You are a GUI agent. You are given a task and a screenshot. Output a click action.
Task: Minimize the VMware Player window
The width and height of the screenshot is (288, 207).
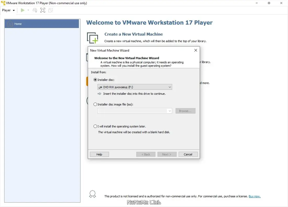click(x=257, y=3)
